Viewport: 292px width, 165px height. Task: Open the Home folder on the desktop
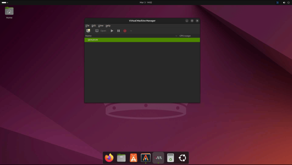[x=9, y=13]
